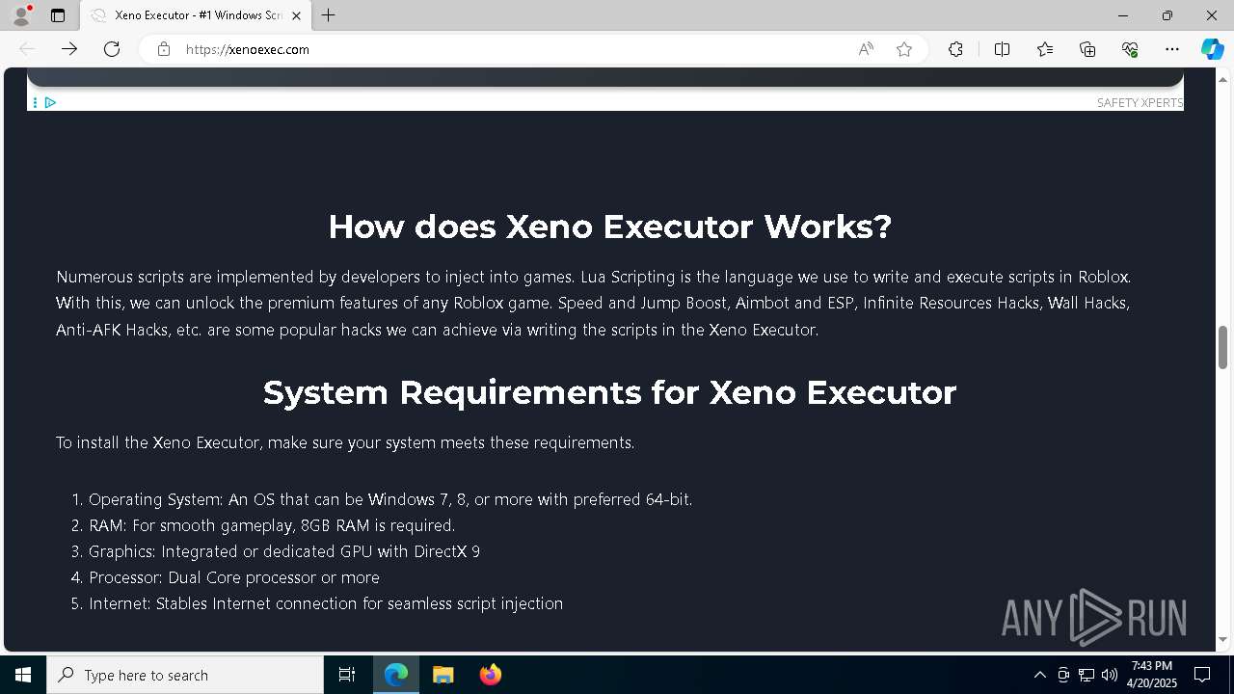Open the notification center icon

1202,675
